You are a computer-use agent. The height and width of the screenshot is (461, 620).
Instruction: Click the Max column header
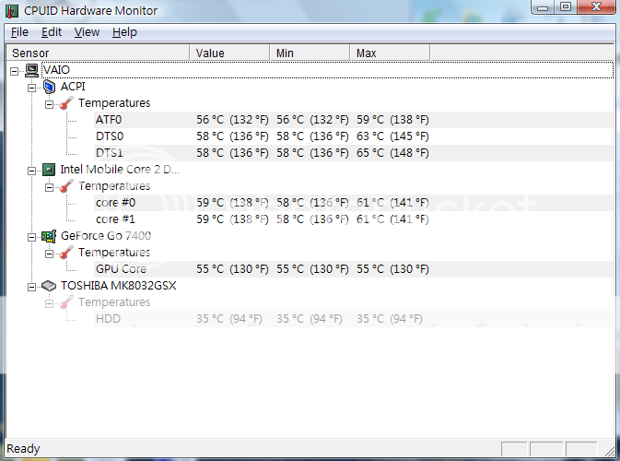point(390,53)
